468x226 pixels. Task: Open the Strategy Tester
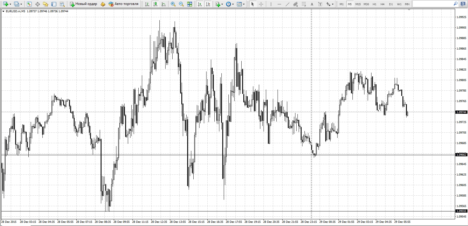[x=62, y=4]
